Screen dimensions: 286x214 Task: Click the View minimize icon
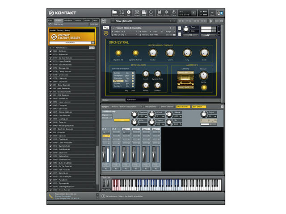click(212, 13)
